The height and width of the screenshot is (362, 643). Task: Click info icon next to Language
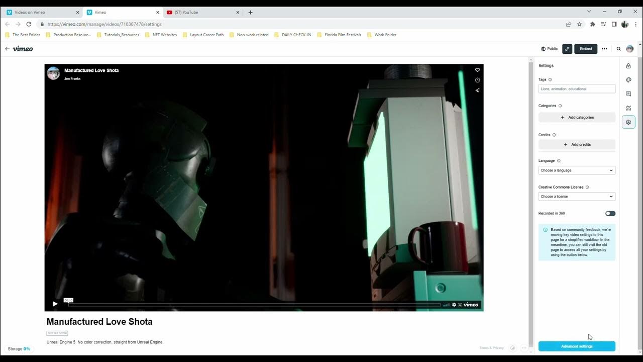tap(559, 161)
